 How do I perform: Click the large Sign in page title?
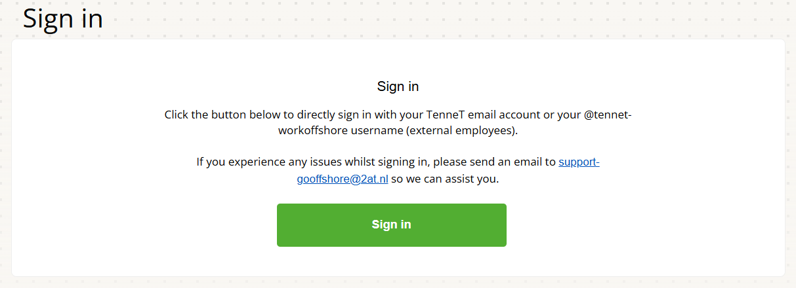point(63,18)
